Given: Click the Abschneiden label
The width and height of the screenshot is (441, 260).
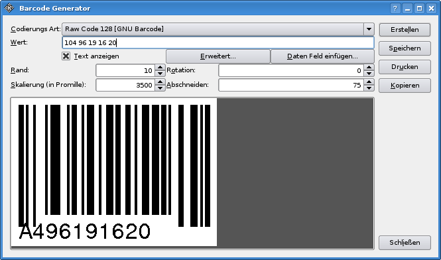Looking at the screenshot, I should point(188,85).
